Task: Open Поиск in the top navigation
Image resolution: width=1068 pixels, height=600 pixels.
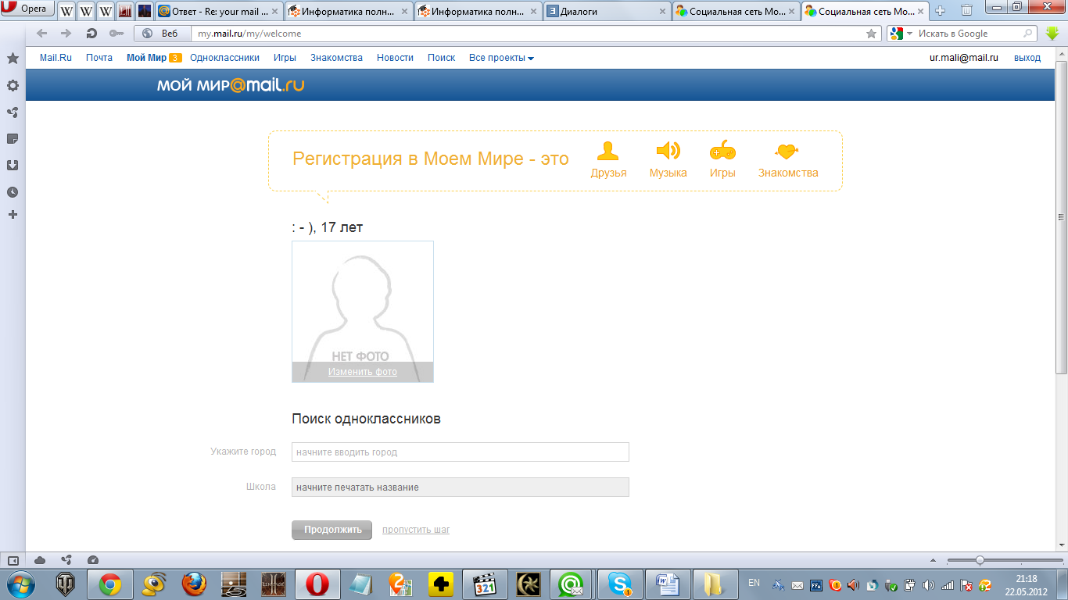Action: 441,58
